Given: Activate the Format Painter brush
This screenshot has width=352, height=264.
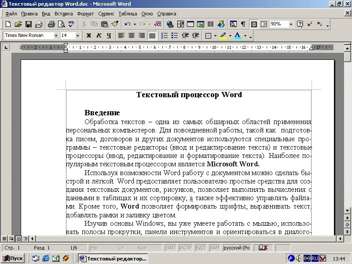Looking at the screenshot, I should (115, 24).
